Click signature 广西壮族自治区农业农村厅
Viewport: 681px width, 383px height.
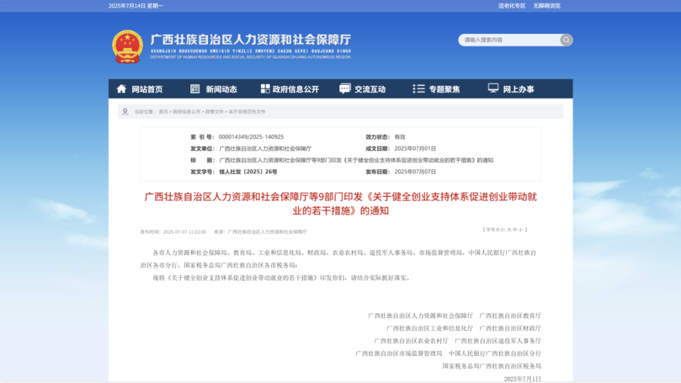click(x=411, y=341)
